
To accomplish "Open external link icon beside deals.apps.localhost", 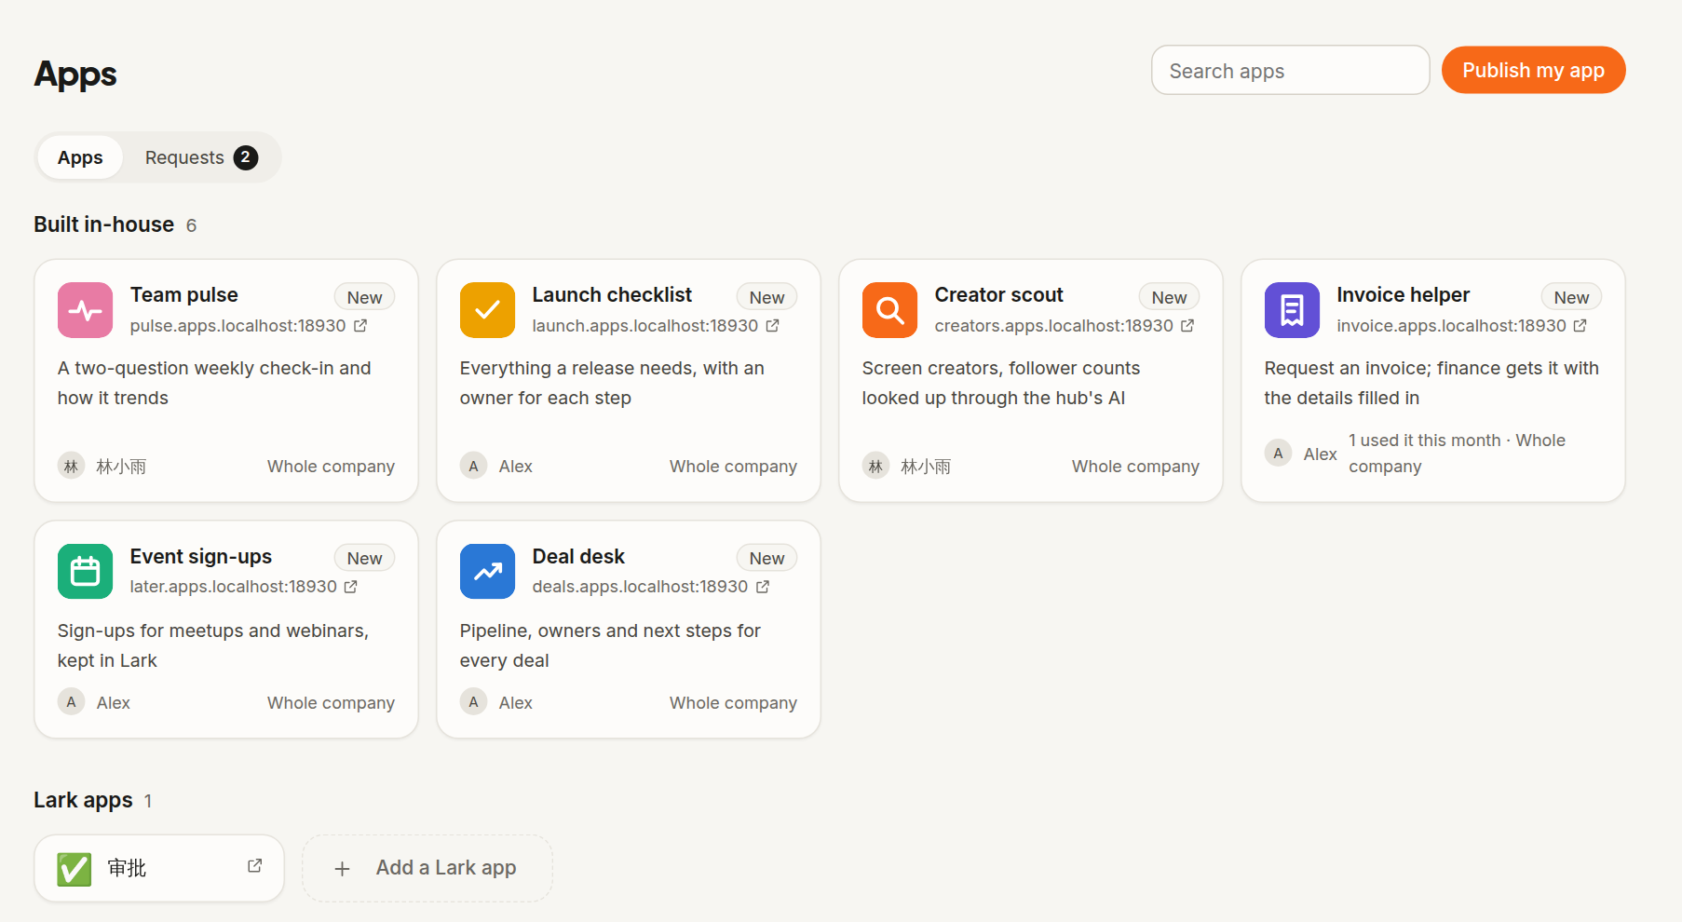I will coord(763,586).
